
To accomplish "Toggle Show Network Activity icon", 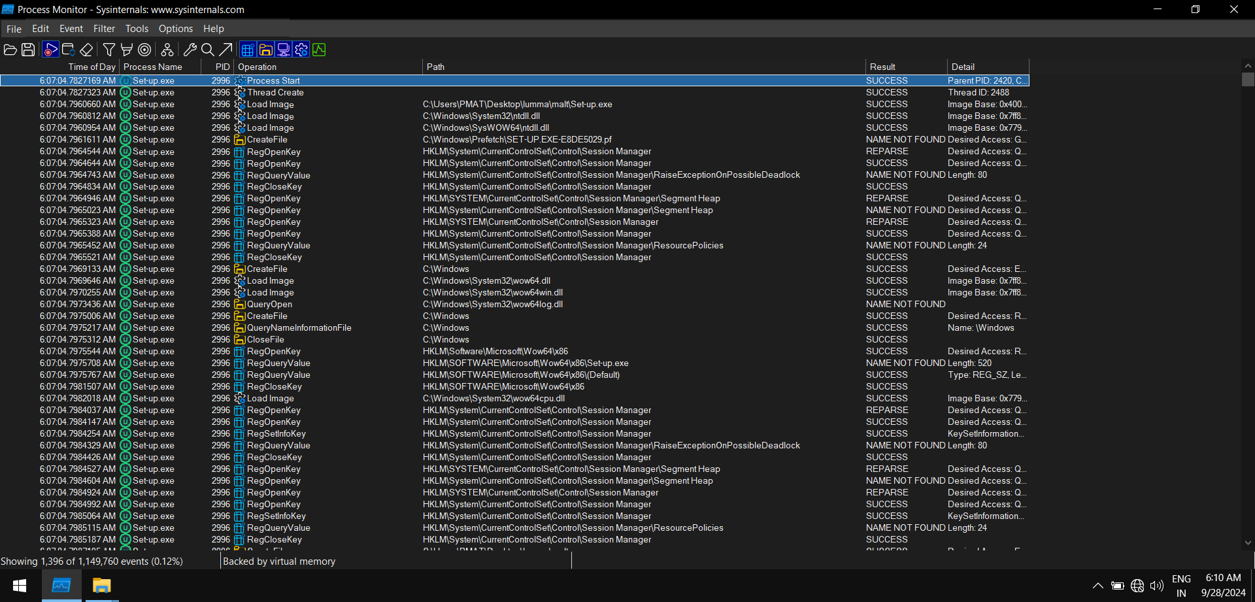I will pyautogui.click(x=283, y=50).
